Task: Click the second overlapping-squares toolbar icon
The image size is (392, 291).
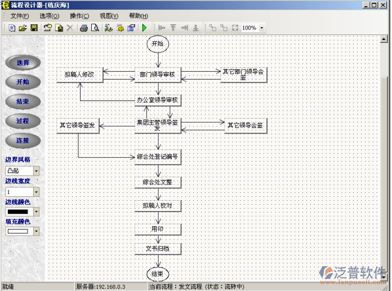Action: pyautogui.click(x=224, y=28)
